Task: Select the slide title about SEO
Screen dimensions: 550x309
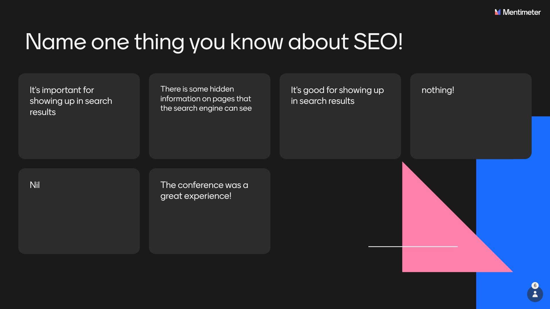Action: [x=214, y=42]
